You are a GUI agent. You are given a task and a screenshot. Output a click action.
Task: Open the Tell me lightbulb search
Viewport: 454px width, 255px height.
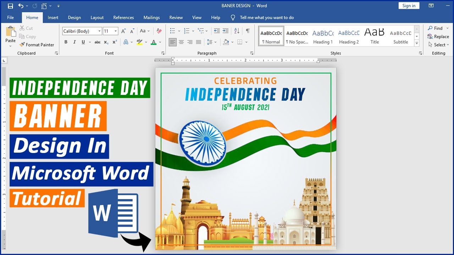coord(233,17)
